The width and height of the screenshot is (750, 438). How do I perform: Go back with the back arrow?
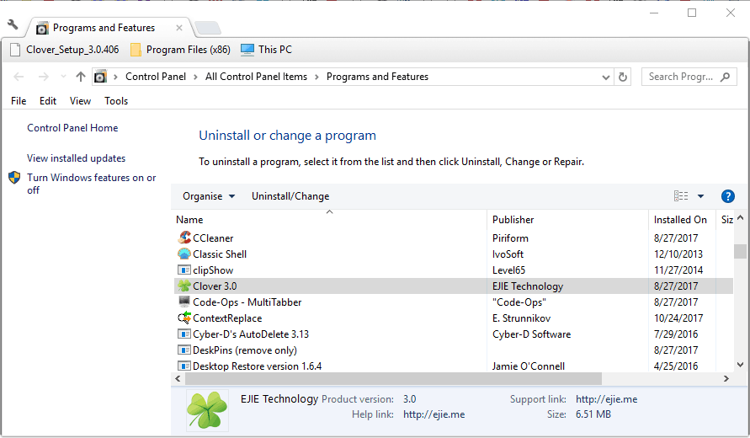19,77
